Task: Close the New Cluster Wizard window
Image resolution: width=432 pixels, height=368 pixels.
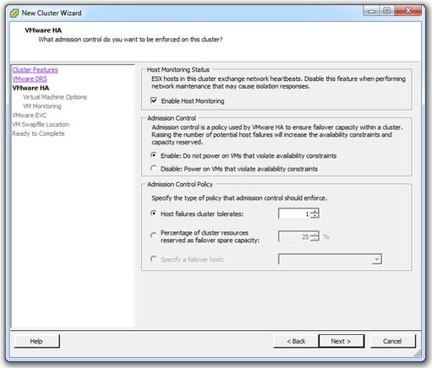Action: (408, 11)
